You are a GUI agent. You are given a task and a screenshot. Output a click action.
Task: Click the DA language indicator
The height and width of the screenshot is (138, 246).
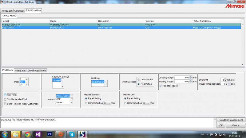[202, 134]
